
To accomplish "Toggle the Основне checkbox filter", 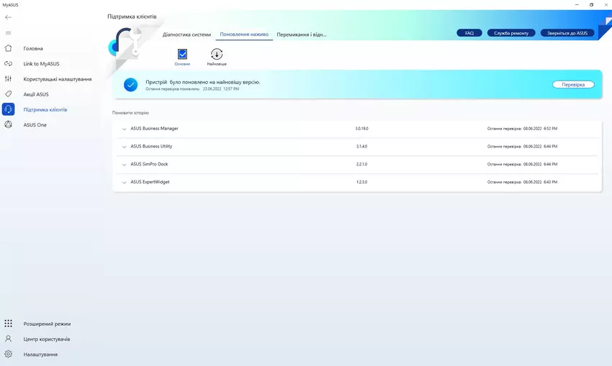I will [182, 54].
